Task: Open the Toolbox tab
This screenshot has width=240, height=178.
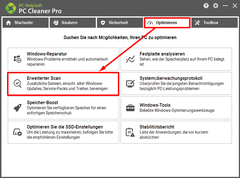Action: click(215, 23)
